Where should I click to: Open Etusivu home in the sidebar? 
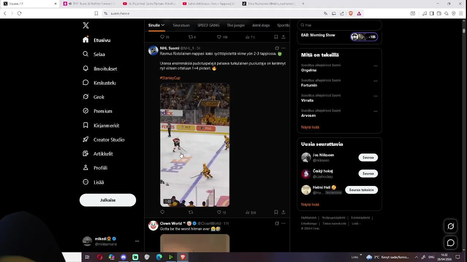97,40
